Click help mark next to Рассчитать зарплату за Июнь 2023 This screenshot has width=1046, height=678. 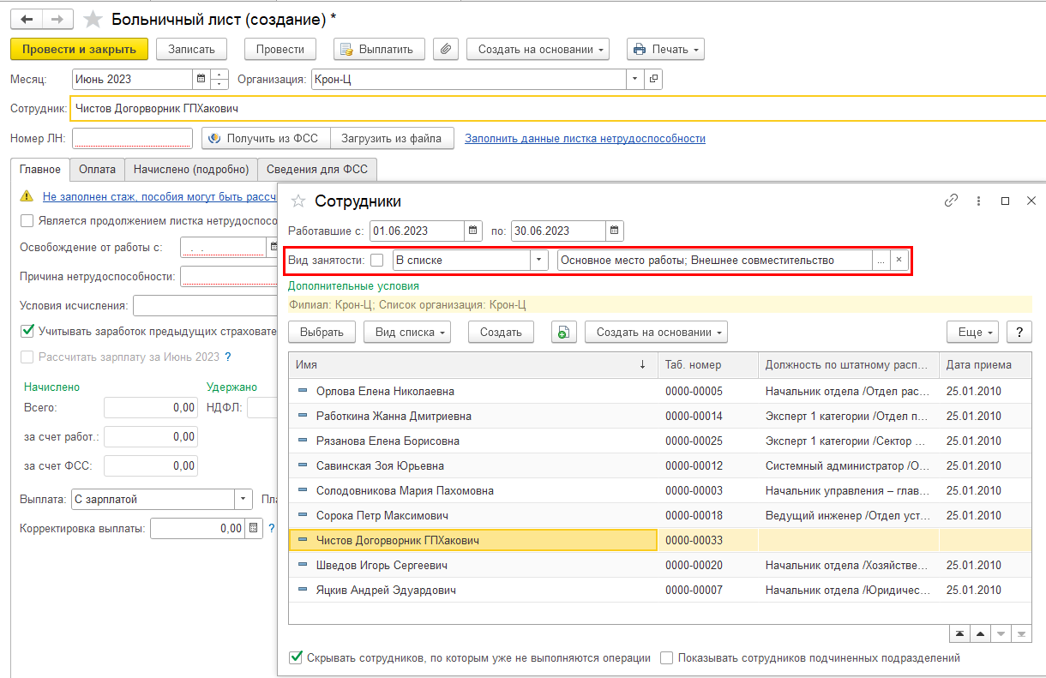tap(228, 357)
